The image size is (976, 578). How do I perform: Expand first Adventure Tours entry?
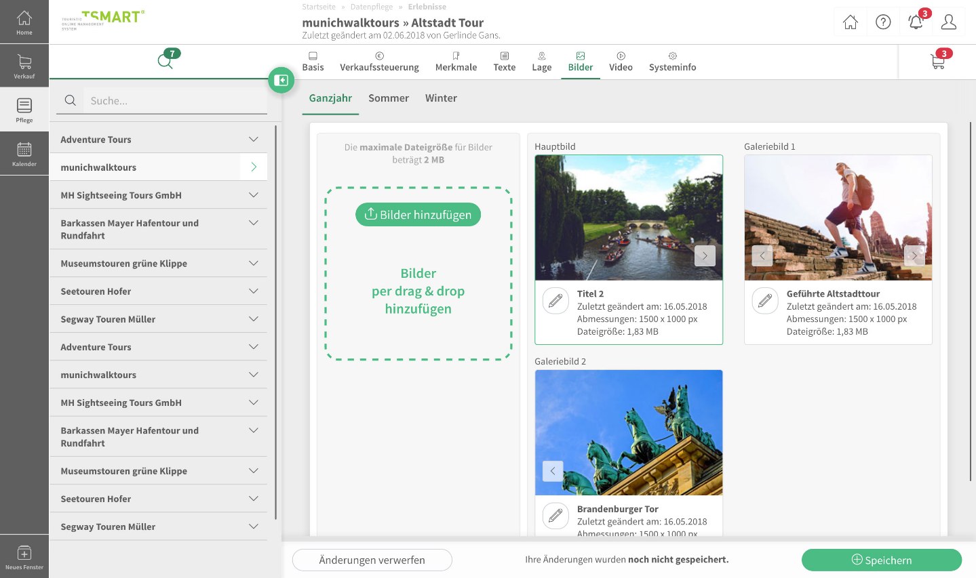pyautogui.click(x=254, y=140)
